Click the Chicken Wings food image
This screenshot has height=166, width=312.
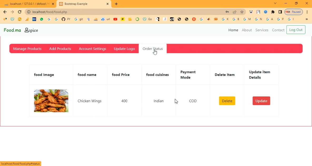pyautogui.click(x=51, y=101)
